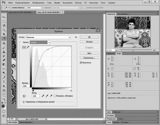Select the Crop tool in toolbar
Image resolution: width=160 pixels, height=125 pixels.
click(x=4, y=34)
